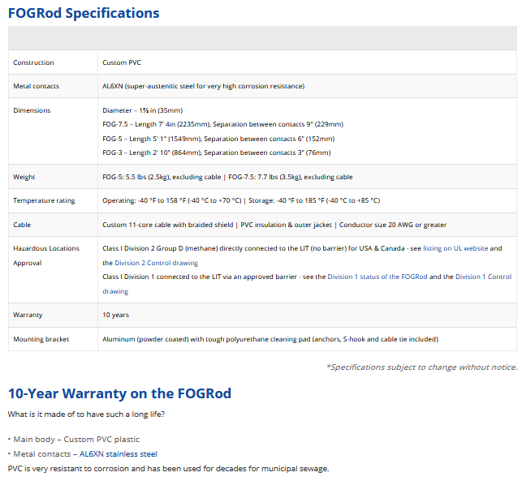Click the specifications subject to change notice
Screen dimensions: 522x481
[x=421, y=367]
